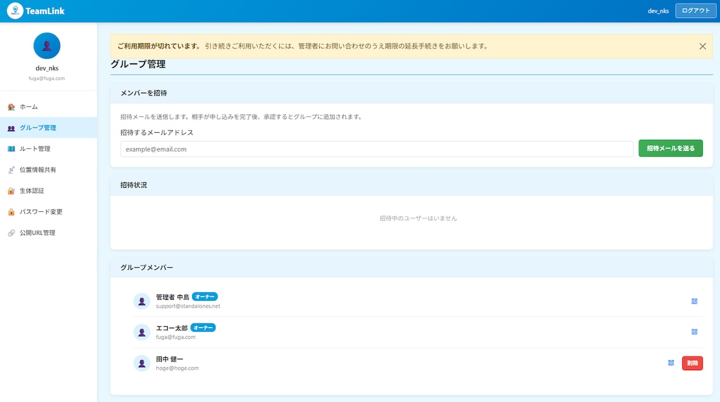Click the lock icon beside 生体認証
Screen dimensions: 720x402
click(11, 191)
